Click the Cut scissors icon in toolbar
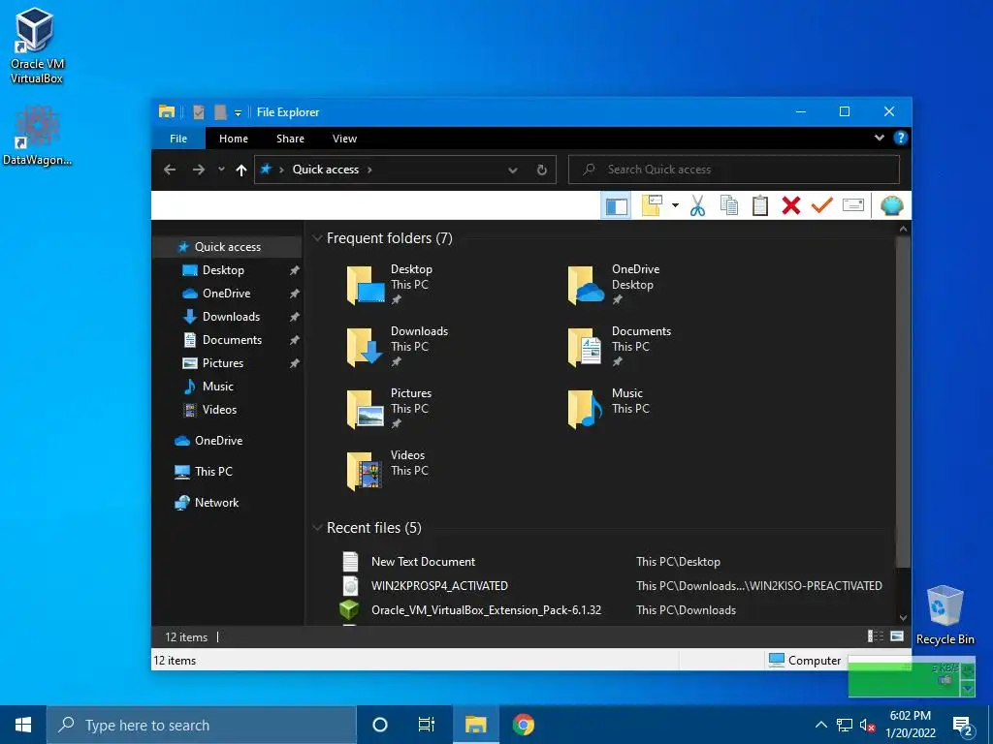This screenshot has height=744, width=993. [x=697, y=205]
